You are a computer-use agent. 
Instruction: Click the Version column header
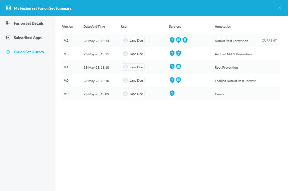(67, 27)
